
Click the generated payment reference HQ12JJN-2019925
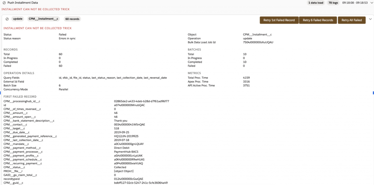pos(126,136)
